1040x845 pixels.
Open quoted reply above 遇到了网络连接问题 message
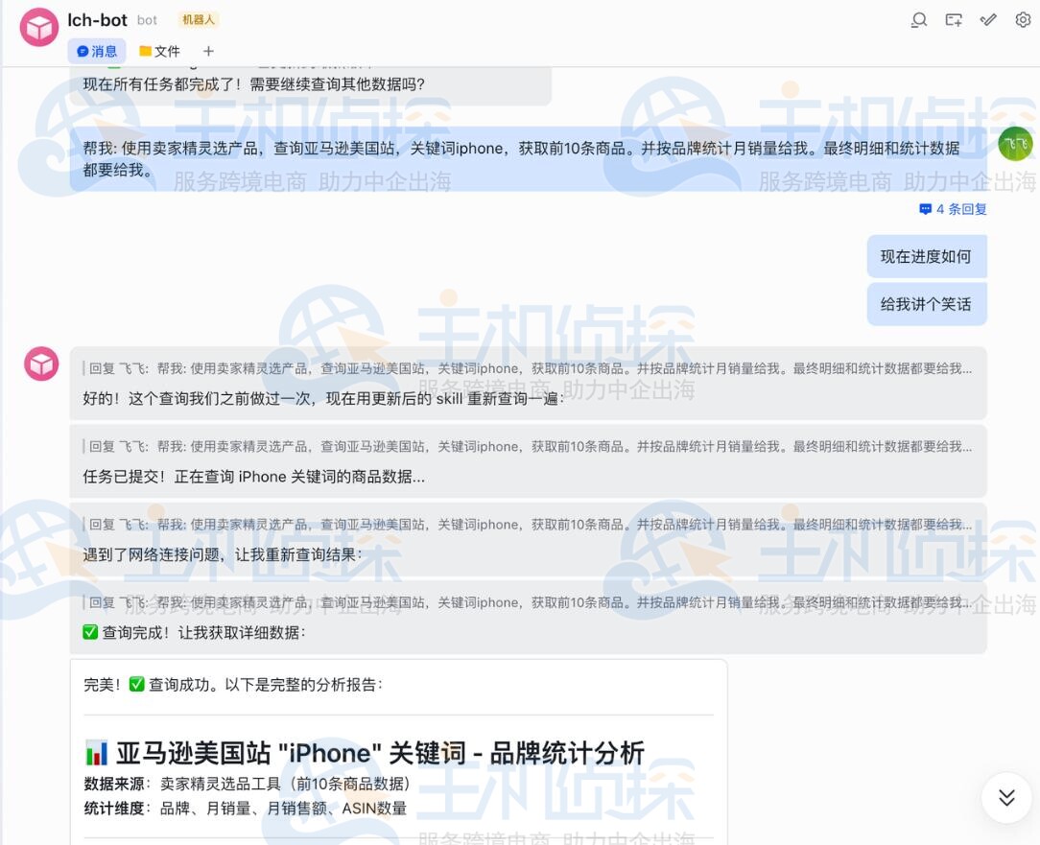530,525
